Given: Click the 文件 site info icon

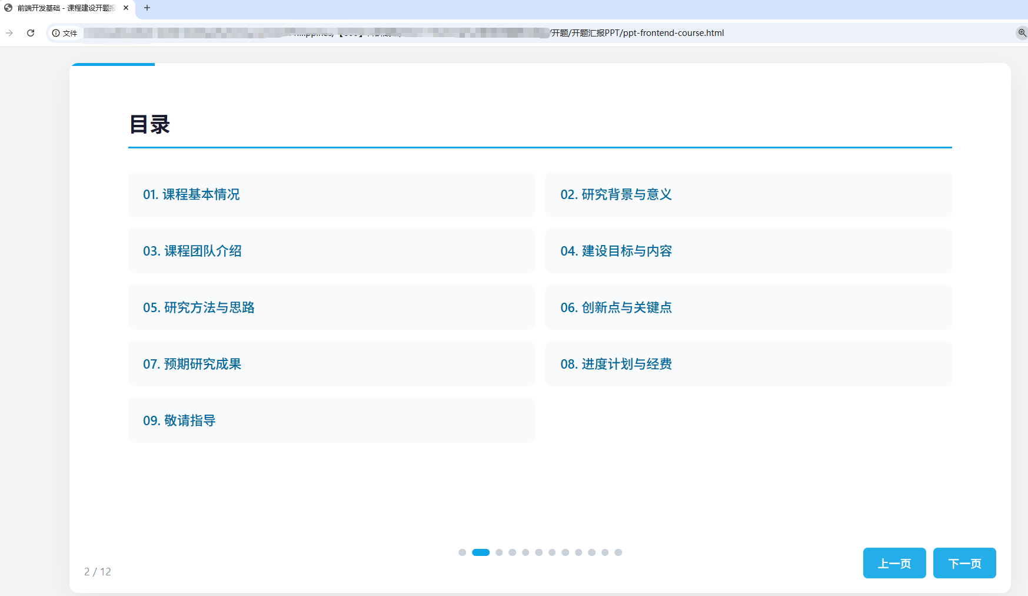Looking at the screenshot, I should point(65,33).
